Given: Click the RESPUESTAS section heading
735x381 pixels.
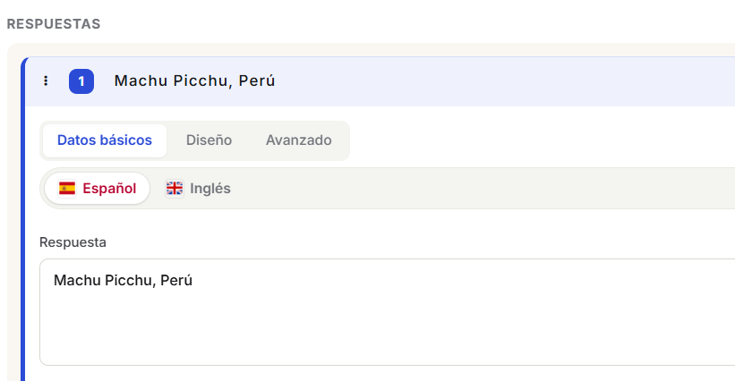Looking at the screenshot, I should pos(54,24).
